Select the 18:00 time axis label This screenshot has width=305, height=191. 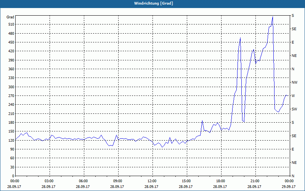[x=220, y=181]
